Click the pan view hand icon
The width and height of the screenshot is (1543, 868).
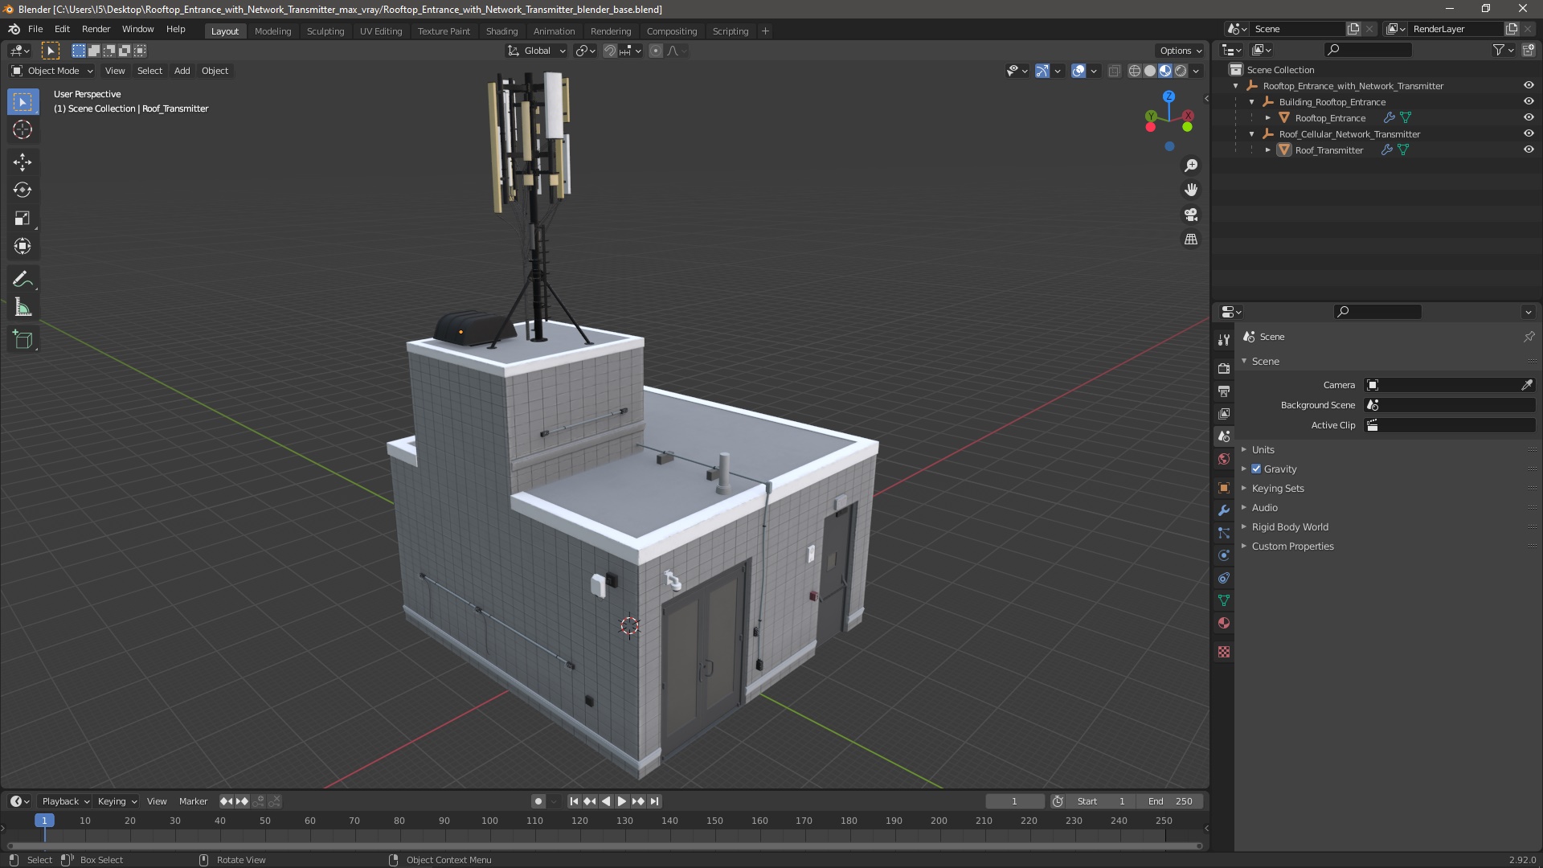pyautogui.click(x=1191, y=190)
